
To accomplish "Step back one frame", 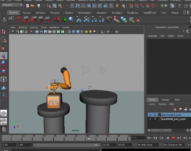I will point(155,138).
